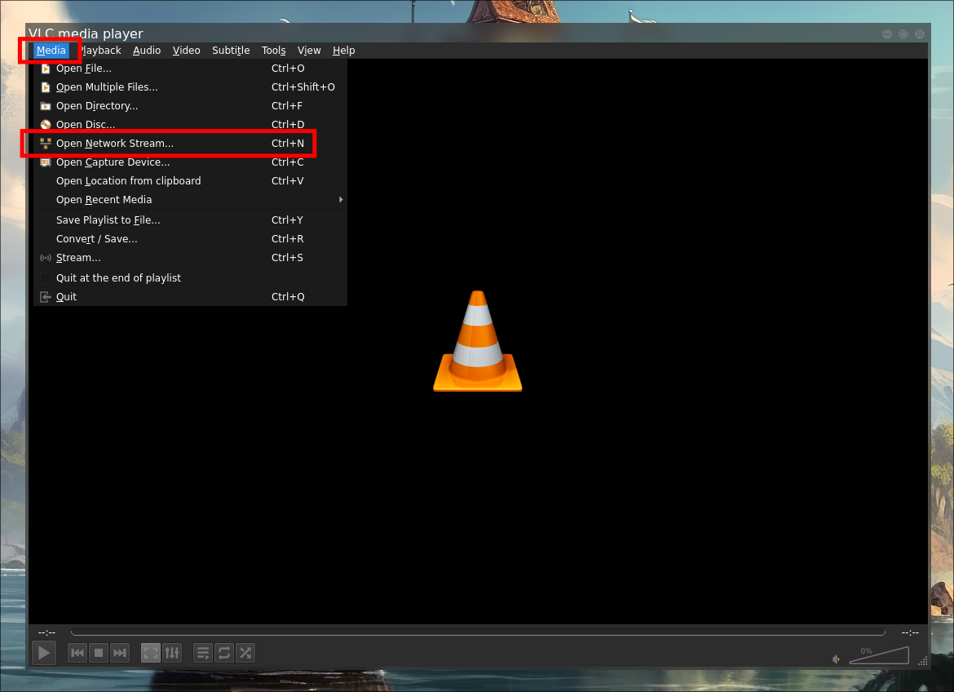Screen dimensions: 954x692
Task: Click the elapsed time label
Action: [x=46, y=633]
